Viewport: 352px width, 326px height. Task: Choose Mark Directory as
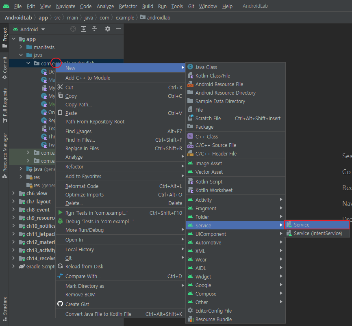120,286
